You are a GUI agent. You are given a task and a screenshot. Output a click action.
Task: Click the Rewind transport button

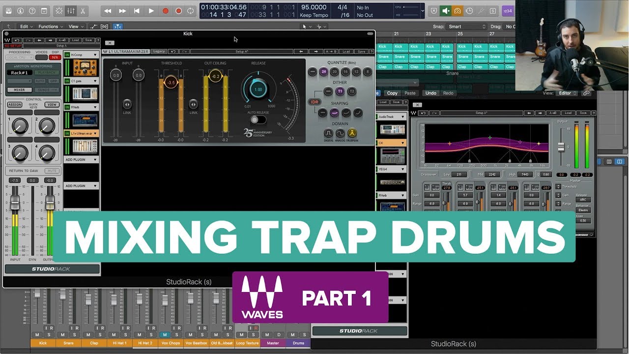[x=108, y=11]
